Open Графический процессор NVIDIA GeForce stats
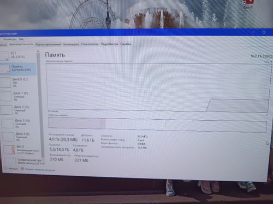Viewport: 273px width, 204px height. pos(23,161)
